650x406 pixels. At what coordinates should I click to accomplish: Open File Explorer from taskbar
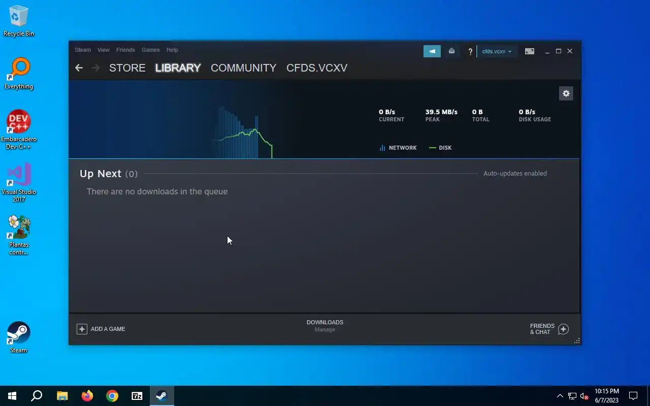62,396
